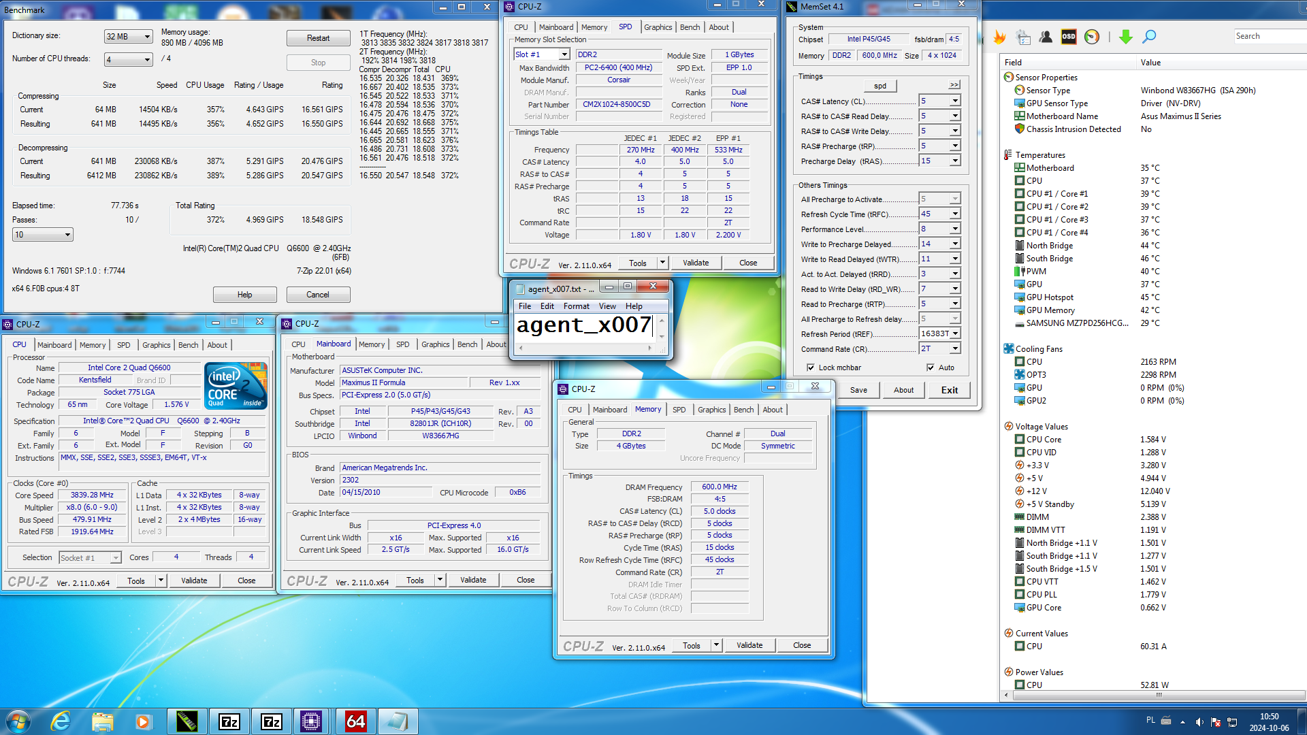
Task: Click the Cancel button in Benchmark window
Action: tap(318, 295)
